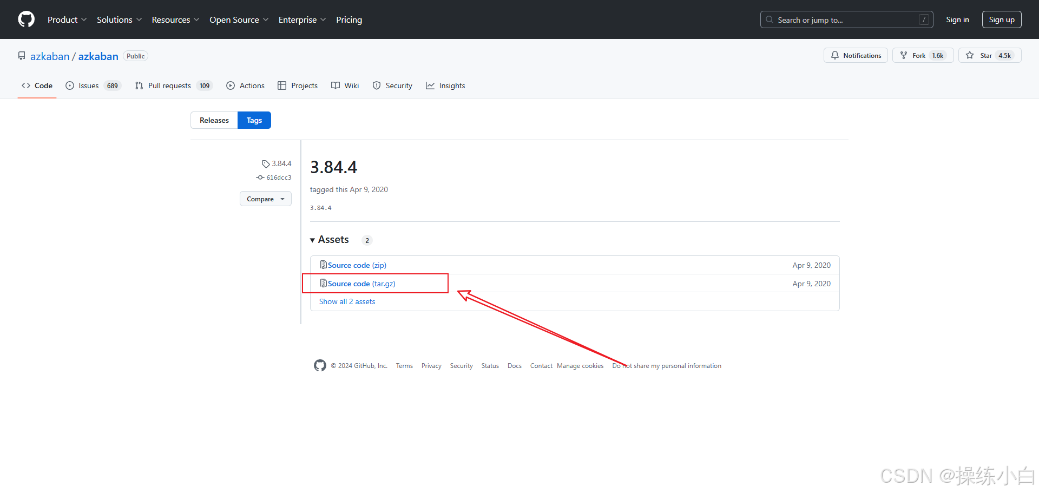The width and height of the screenshot is (1039, 493).
Task: Click the Sign in link
Action: pos(957,19)
